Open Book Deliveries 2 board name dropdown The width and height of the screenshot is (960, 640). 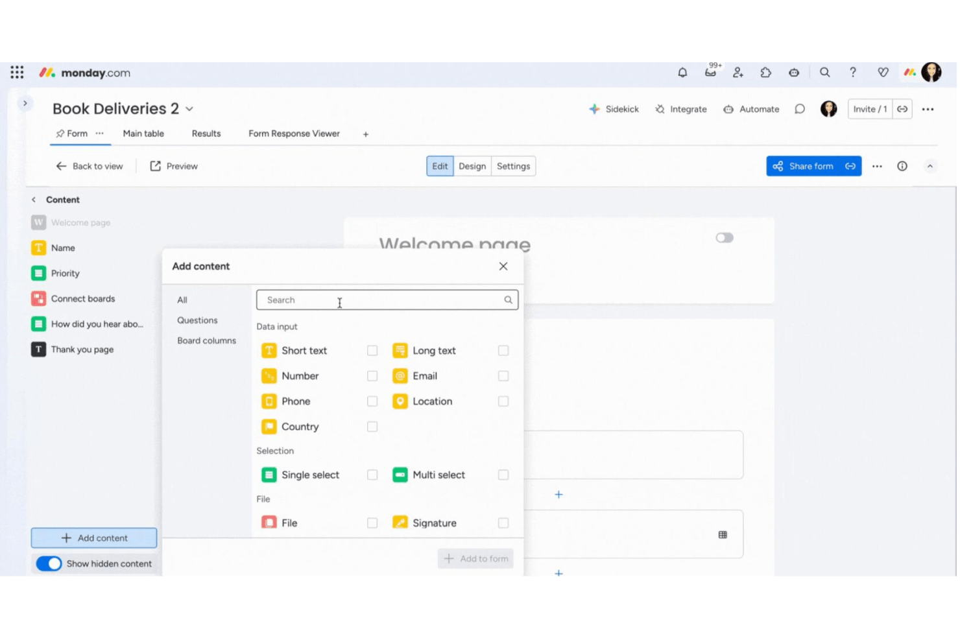[189, 109]
